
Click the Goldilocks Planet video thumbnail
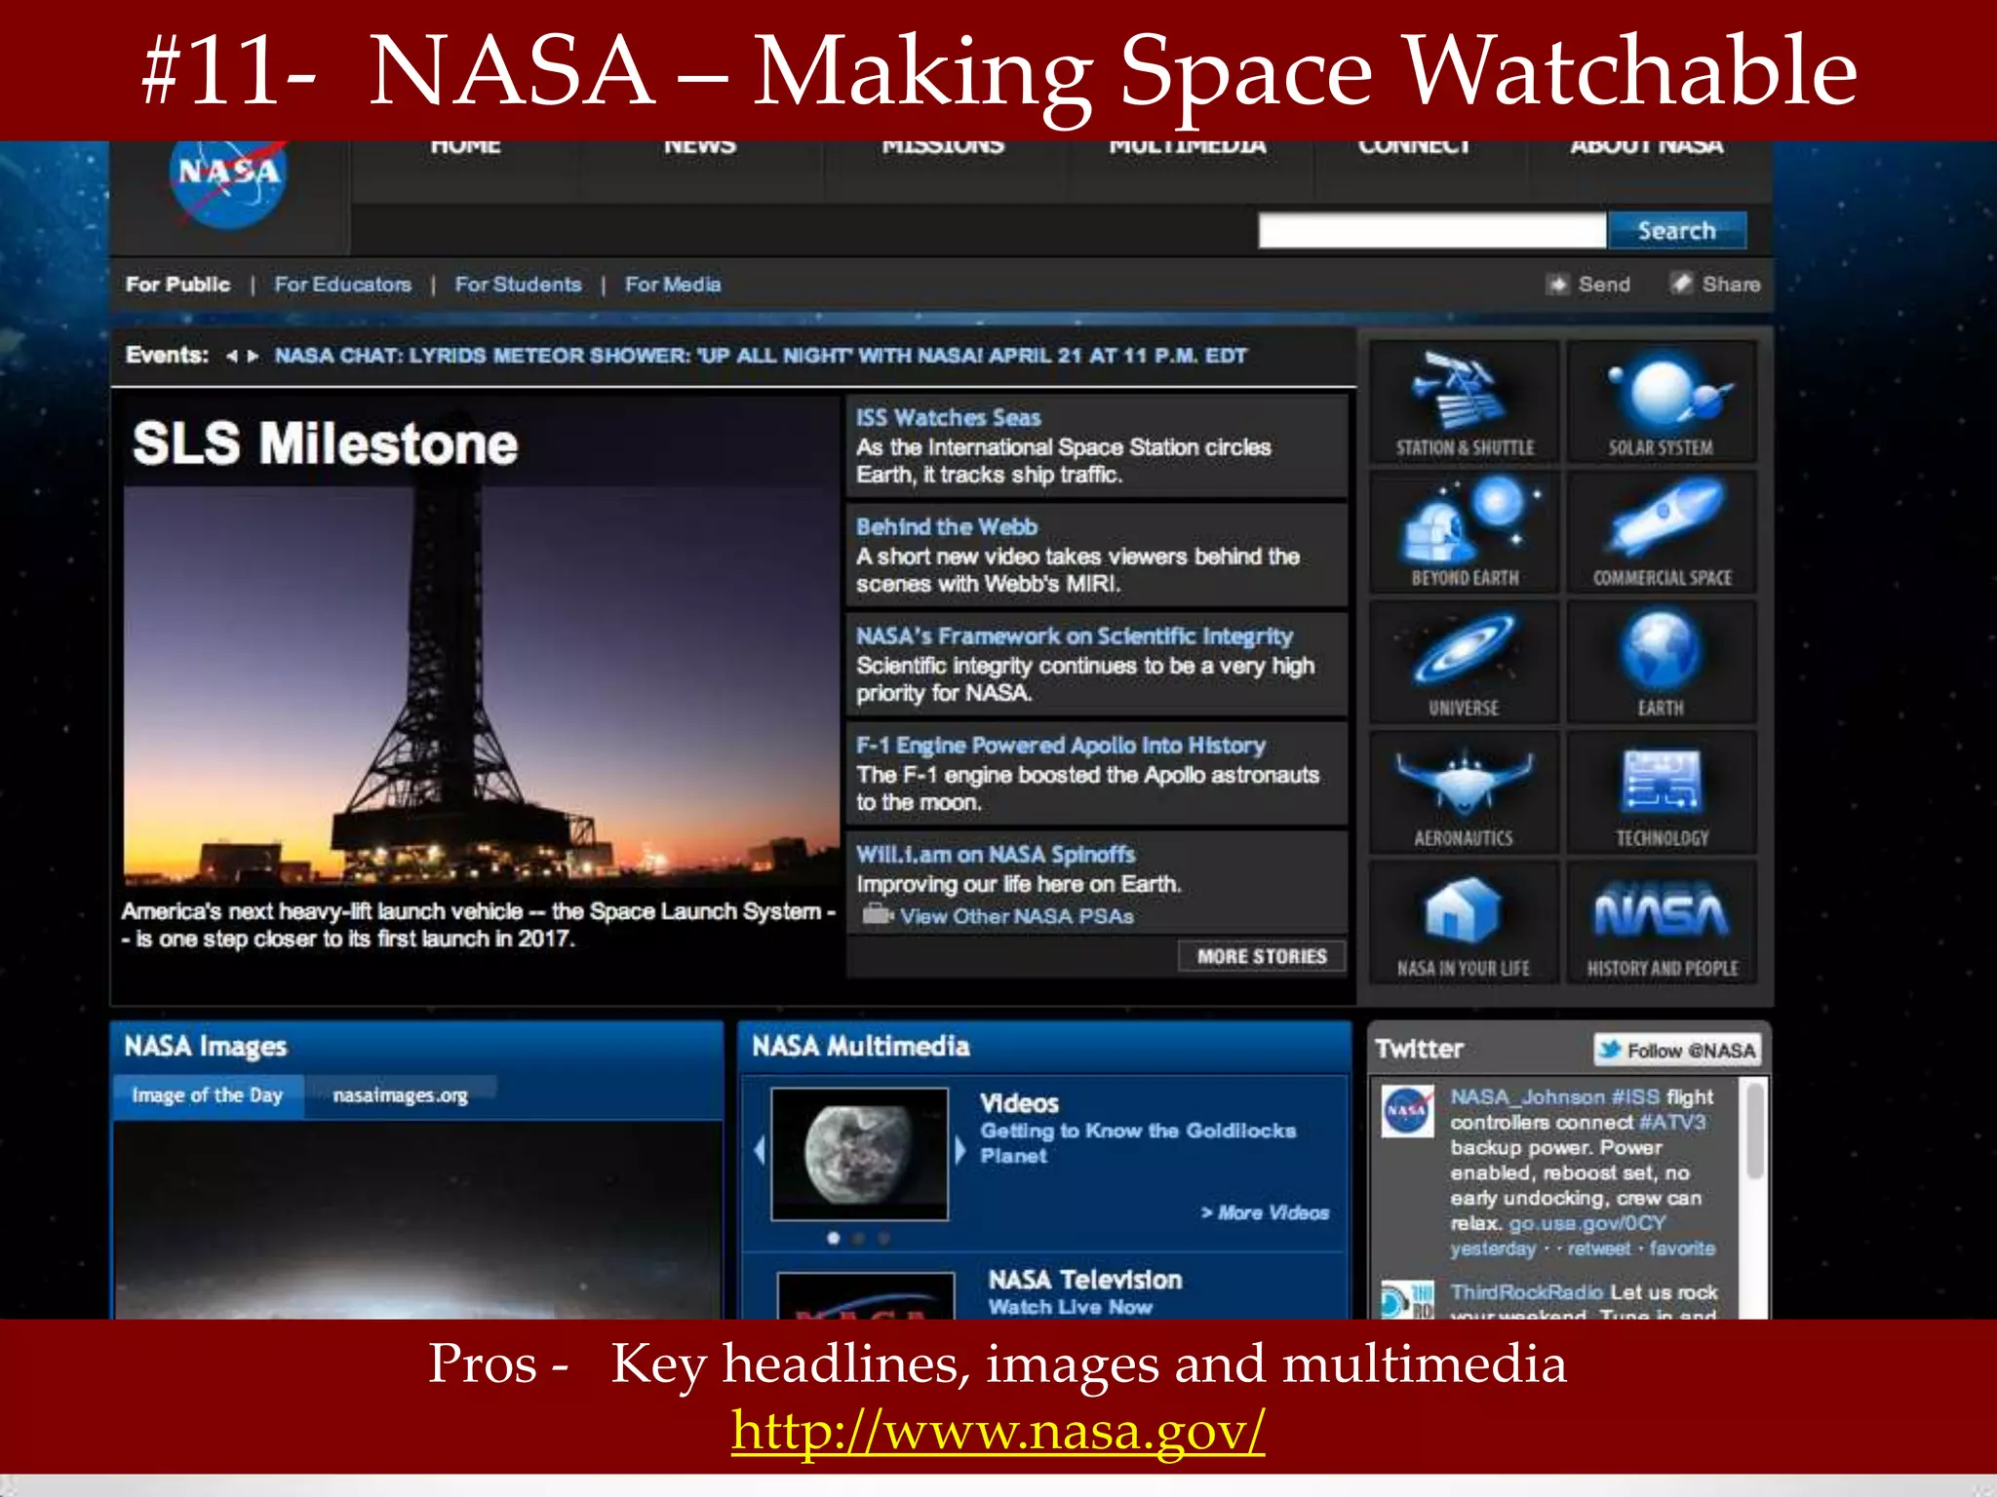pyautogui.click(x=859, y=1154)
